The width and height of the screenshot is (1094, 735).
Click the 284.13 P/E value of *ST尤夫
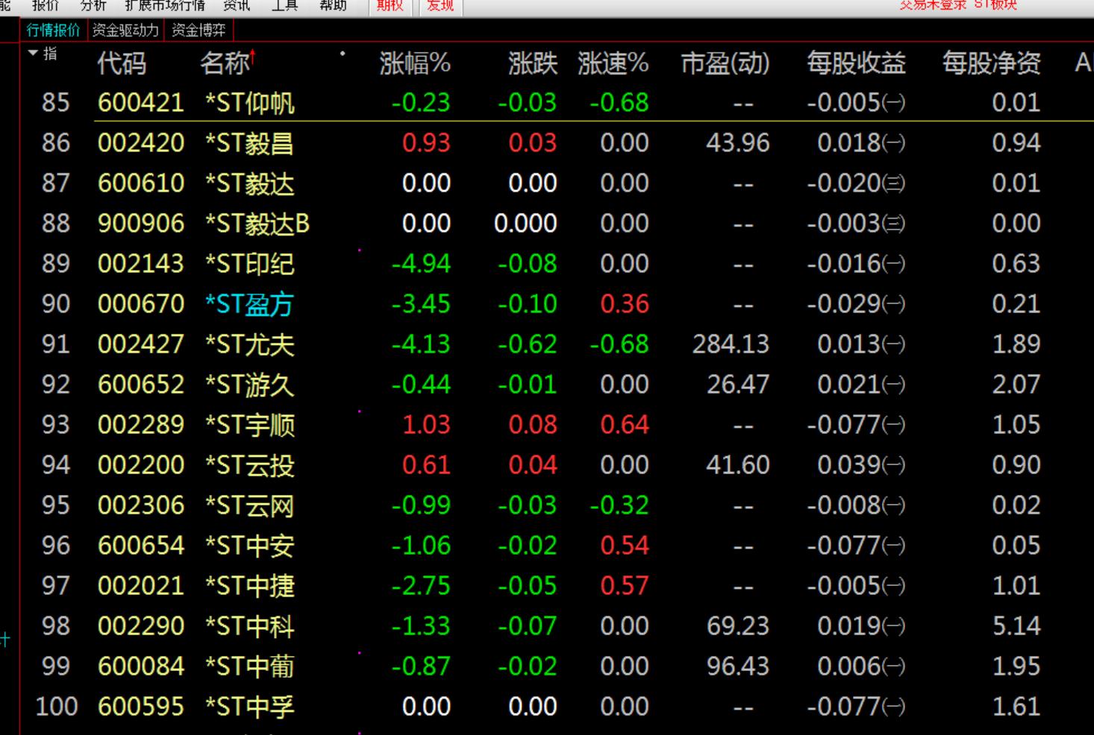click(731, 344)
